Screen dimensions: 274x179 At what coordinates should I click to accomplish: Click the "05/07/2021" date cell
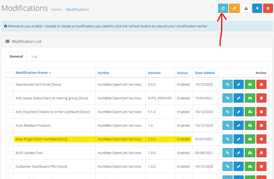point(204,139)
